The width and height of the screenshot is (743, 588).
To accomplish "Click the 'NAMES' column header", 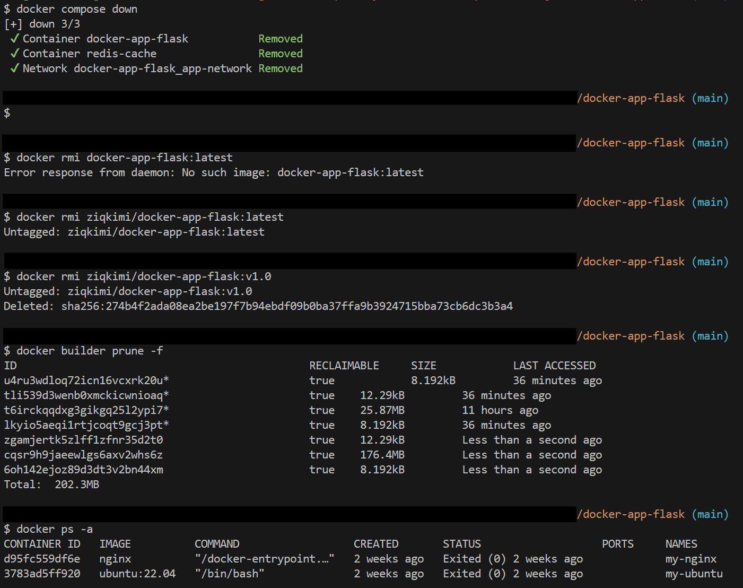I will (x=681, y=544).
